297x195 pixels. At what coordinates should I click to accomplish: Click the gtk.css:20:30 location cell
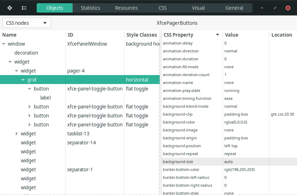point(282,114)
